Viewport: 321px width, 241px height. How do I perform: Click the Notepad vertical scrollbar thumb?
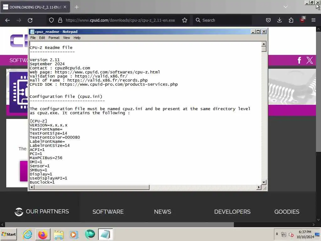(264, 49)
